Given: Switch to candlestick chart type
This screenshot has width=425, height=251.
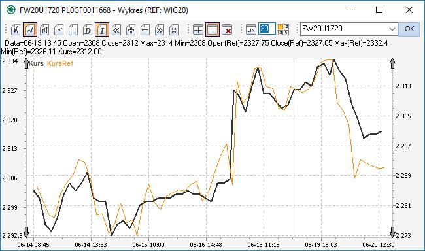Looking at the screenshot, I should tap(16, 29).
